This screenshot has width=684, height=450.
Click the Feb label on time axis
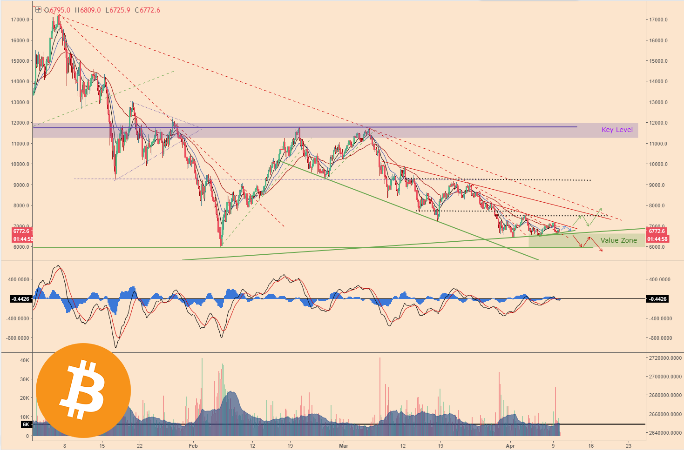pyautogui.click(x=193, y=446)
